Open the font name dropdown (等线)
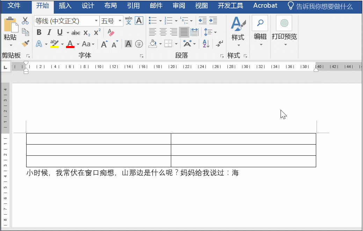This screenshot has width=363, height=231. pyautogui.click(x=96, y=21)
